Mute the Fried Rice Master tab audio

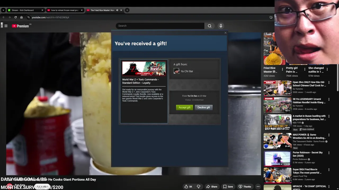click(x=117, y=10)
